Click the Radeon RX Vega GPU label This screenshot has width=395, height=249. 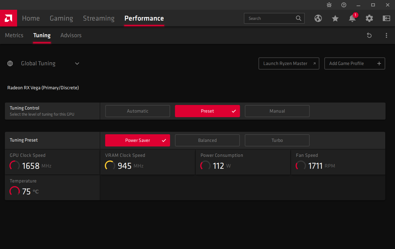tap(43, 88)
